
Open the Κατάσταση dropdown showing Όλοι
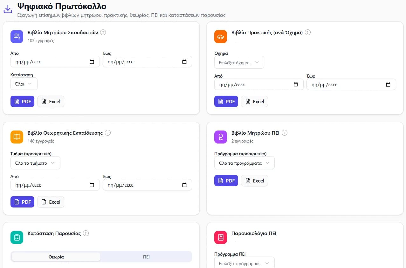tap(24, 84)
